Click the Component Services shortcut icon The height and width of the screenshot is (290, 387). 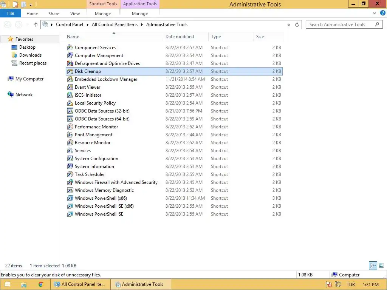pos(70,47)
